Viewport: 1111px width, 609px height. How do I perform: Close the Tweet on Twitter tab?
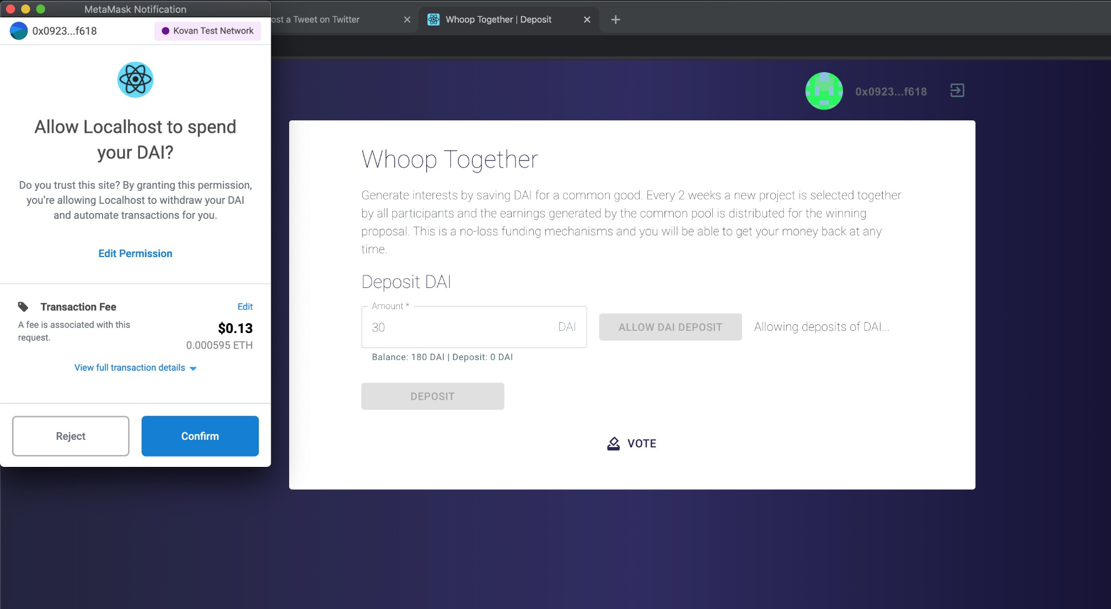point(407,20)
